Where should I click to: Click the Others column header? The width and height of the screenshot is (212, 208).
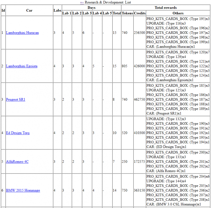coord(178,13)
